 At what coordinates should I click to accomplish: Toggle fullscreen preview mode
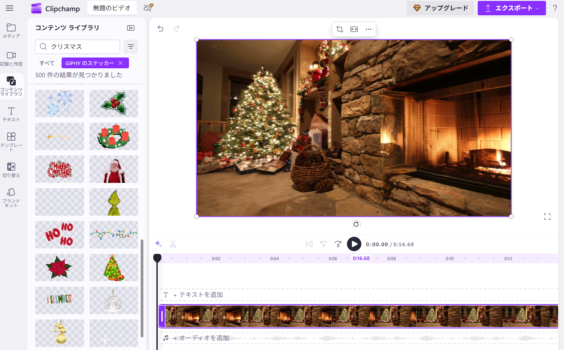coord(547,216)
